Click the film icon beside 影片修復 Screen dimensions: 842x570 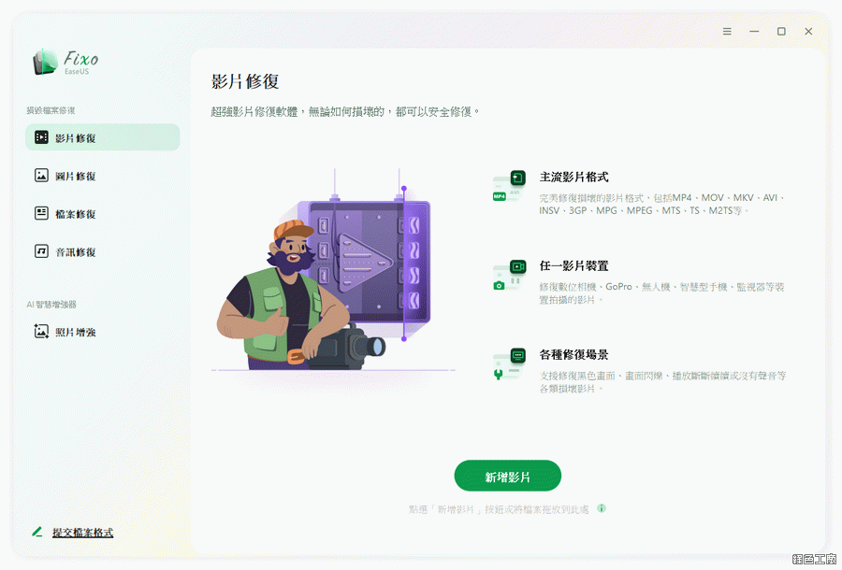pyautogui.click(x=41, y=137)
